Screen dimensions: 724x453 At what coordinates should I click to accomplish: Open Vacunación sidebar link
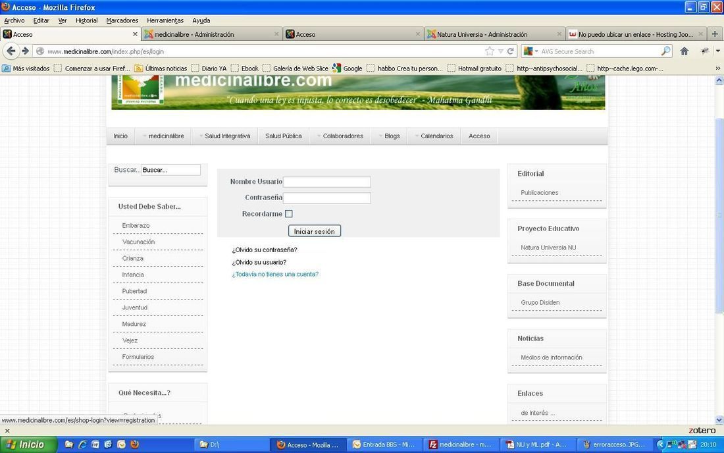pos(138,242)
